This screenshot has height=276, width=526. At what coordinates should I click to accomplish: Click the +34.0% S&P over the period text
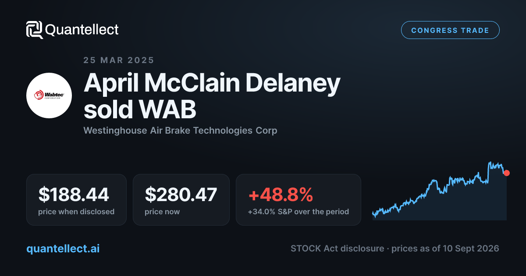click(x=299, y=212)
